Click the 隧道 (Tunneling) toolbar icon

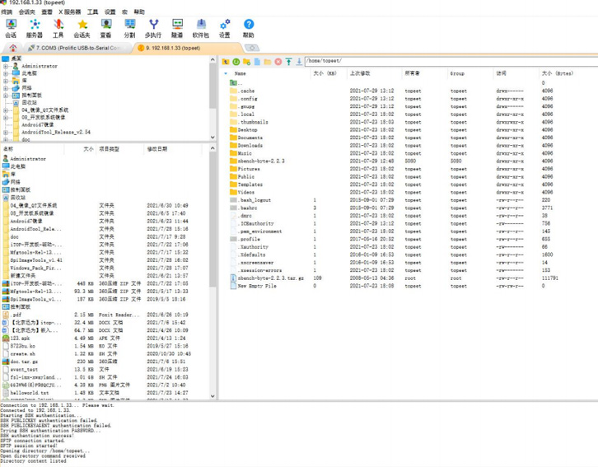pyautogui.click(x=177, y=29)
